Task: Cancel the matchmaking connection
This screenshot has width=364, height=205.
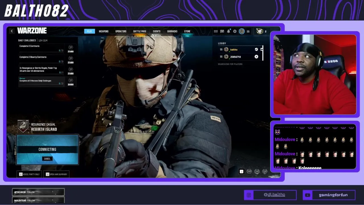Action: [x=47, y=159]
